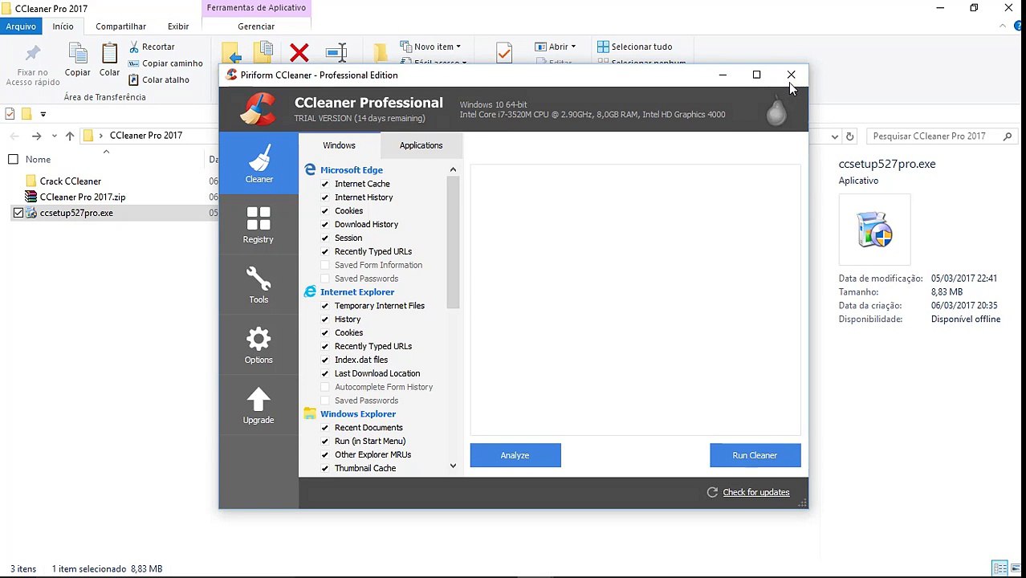The height and width of the screenshot is (578, 1026).
Task: Open the Tools section in CCleaner sidebar
Action: (259, 285)
